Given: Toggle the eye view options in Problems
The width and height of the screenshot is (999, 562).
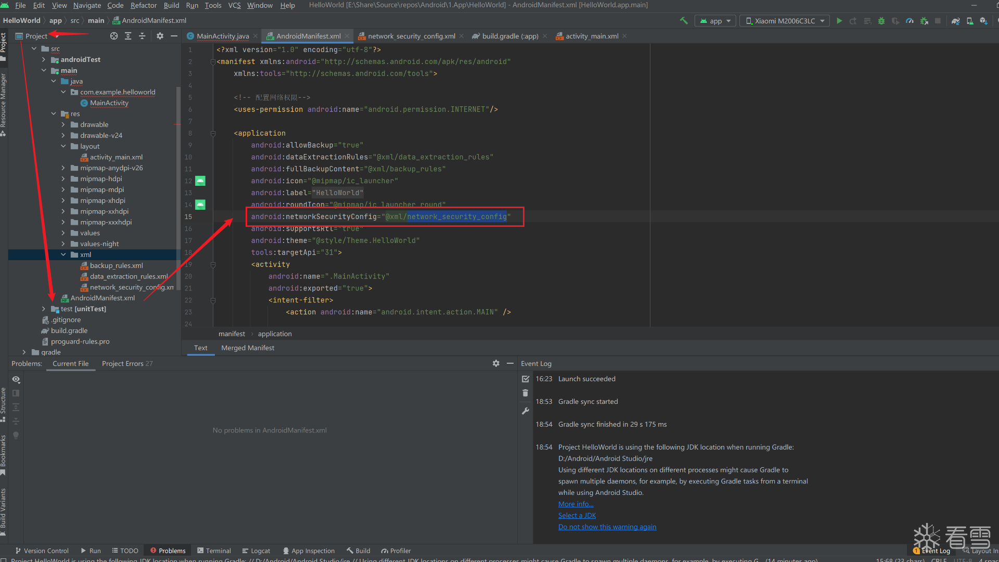Looking at the screenshot, I should point(16,379).
